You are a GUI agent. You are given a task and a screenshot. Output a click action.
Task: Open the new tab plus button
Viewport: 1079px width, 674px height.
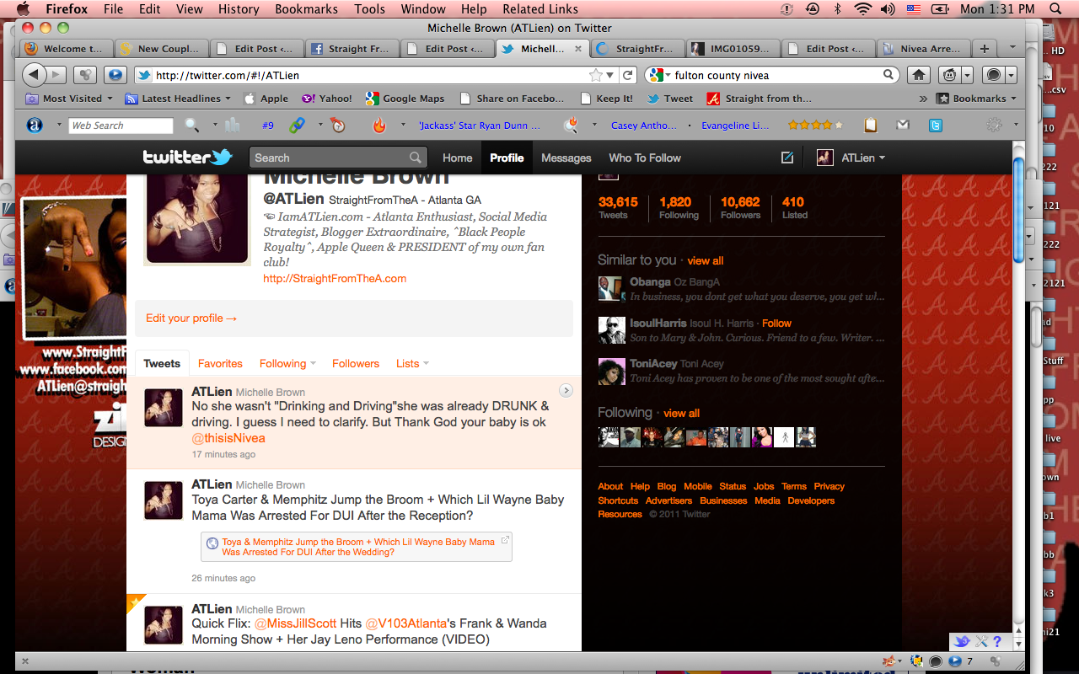[x=984, y=48]
